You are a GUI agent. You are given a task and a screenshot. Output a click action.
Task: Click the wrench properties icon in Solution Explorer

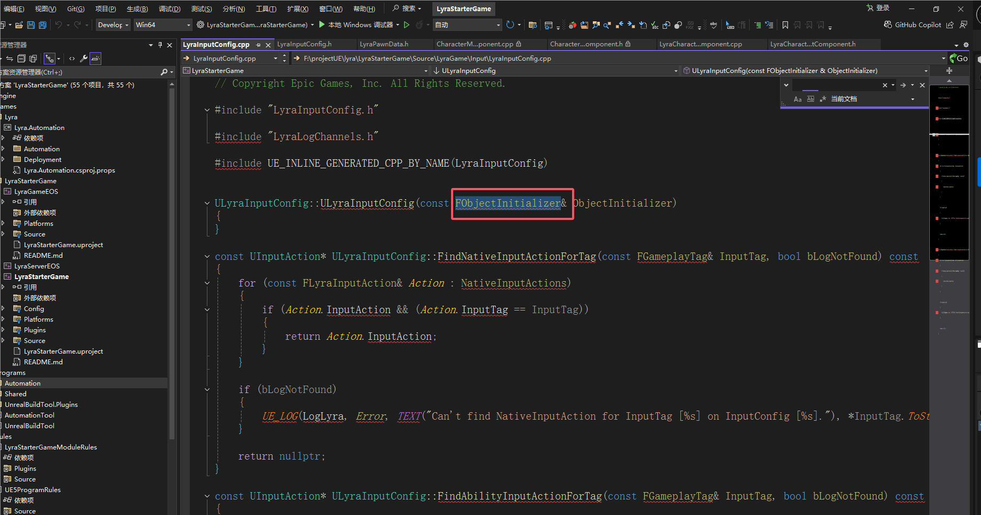coord(84,59)
